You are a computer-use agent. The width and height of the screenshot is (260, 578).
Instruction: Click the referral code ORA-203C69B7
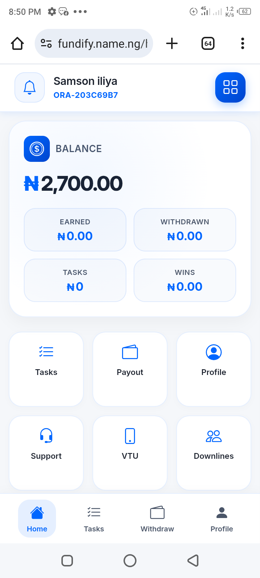click(86, 95)
